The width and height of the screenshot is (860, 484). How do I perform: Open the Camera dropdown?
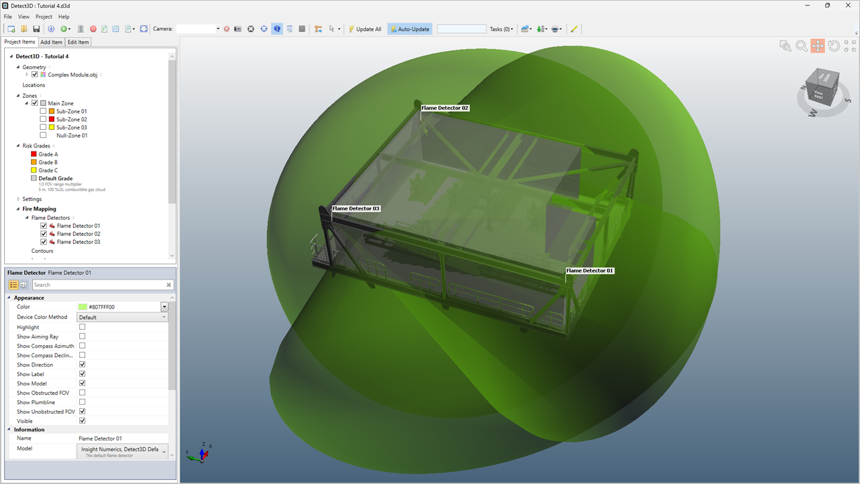tap(218, 29)
